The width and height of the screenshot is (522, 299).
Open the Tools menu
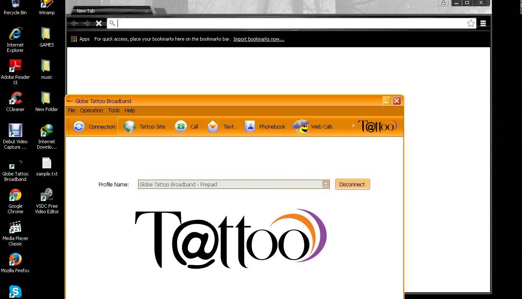point(114,111)
